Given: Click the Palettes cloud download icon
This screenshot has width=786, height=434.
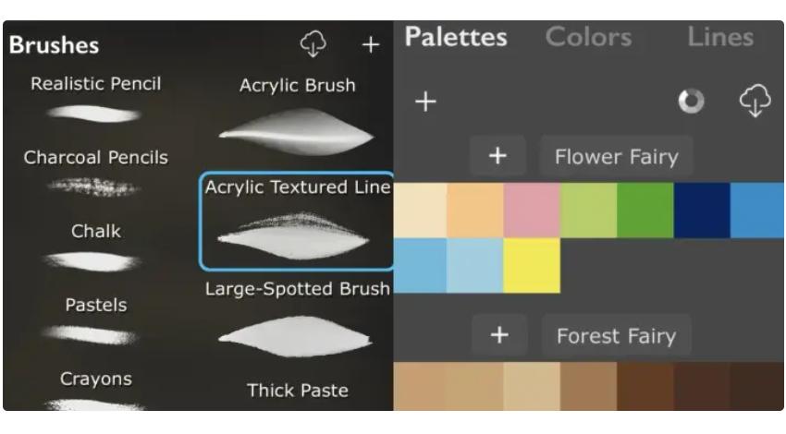Looking at the screenshot, I should 755,101.
